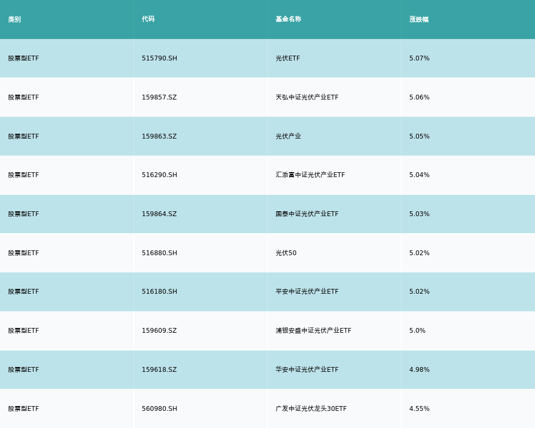Click the 类别 column header
The image size is (535, 428).
point(14,19)
